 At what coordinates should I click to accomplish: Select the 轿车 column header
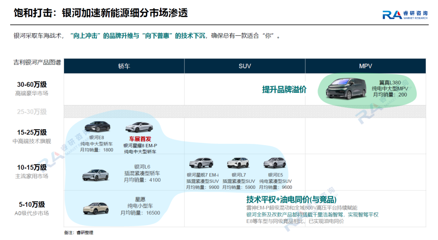click(x=124, y=66)
